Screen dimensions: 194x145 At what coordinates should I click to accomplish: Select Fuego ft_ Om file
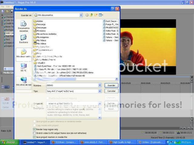(x=111, y=24)
